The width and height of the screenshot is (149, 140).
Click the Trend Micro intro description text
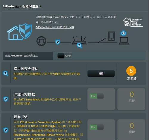76,19
